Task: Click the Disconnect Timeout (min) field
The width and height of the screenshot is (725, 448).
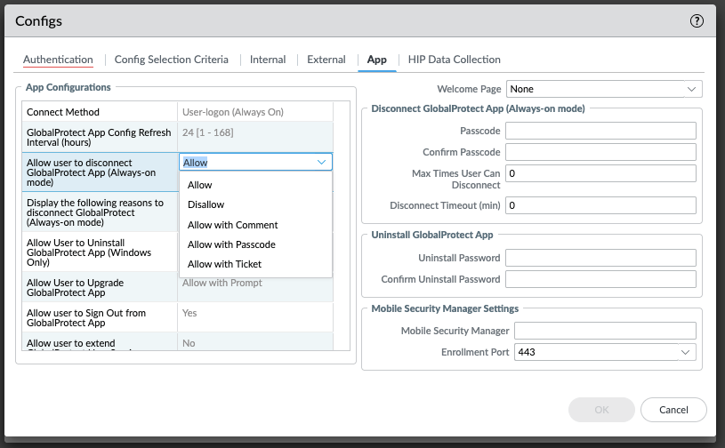Action: point(600,205)
